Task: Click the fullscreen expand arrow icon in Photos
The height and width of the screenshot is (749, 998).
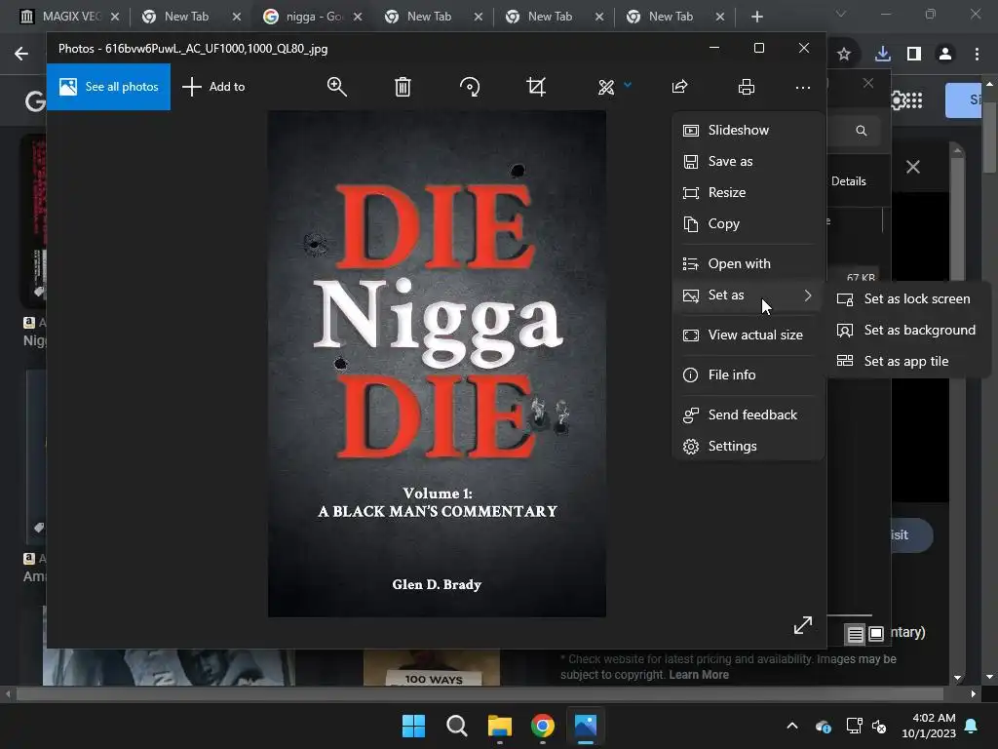Action: click(x=803, y=625)
